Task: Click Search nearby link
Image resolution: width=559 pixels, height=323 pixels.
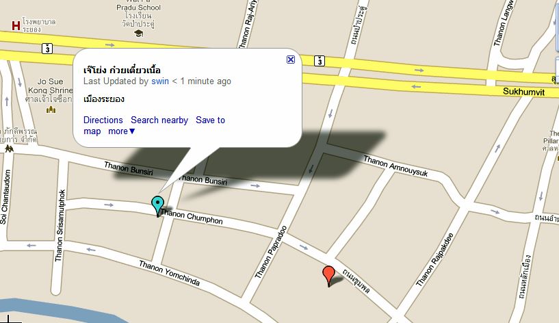Action: click(x=159, y=120)
